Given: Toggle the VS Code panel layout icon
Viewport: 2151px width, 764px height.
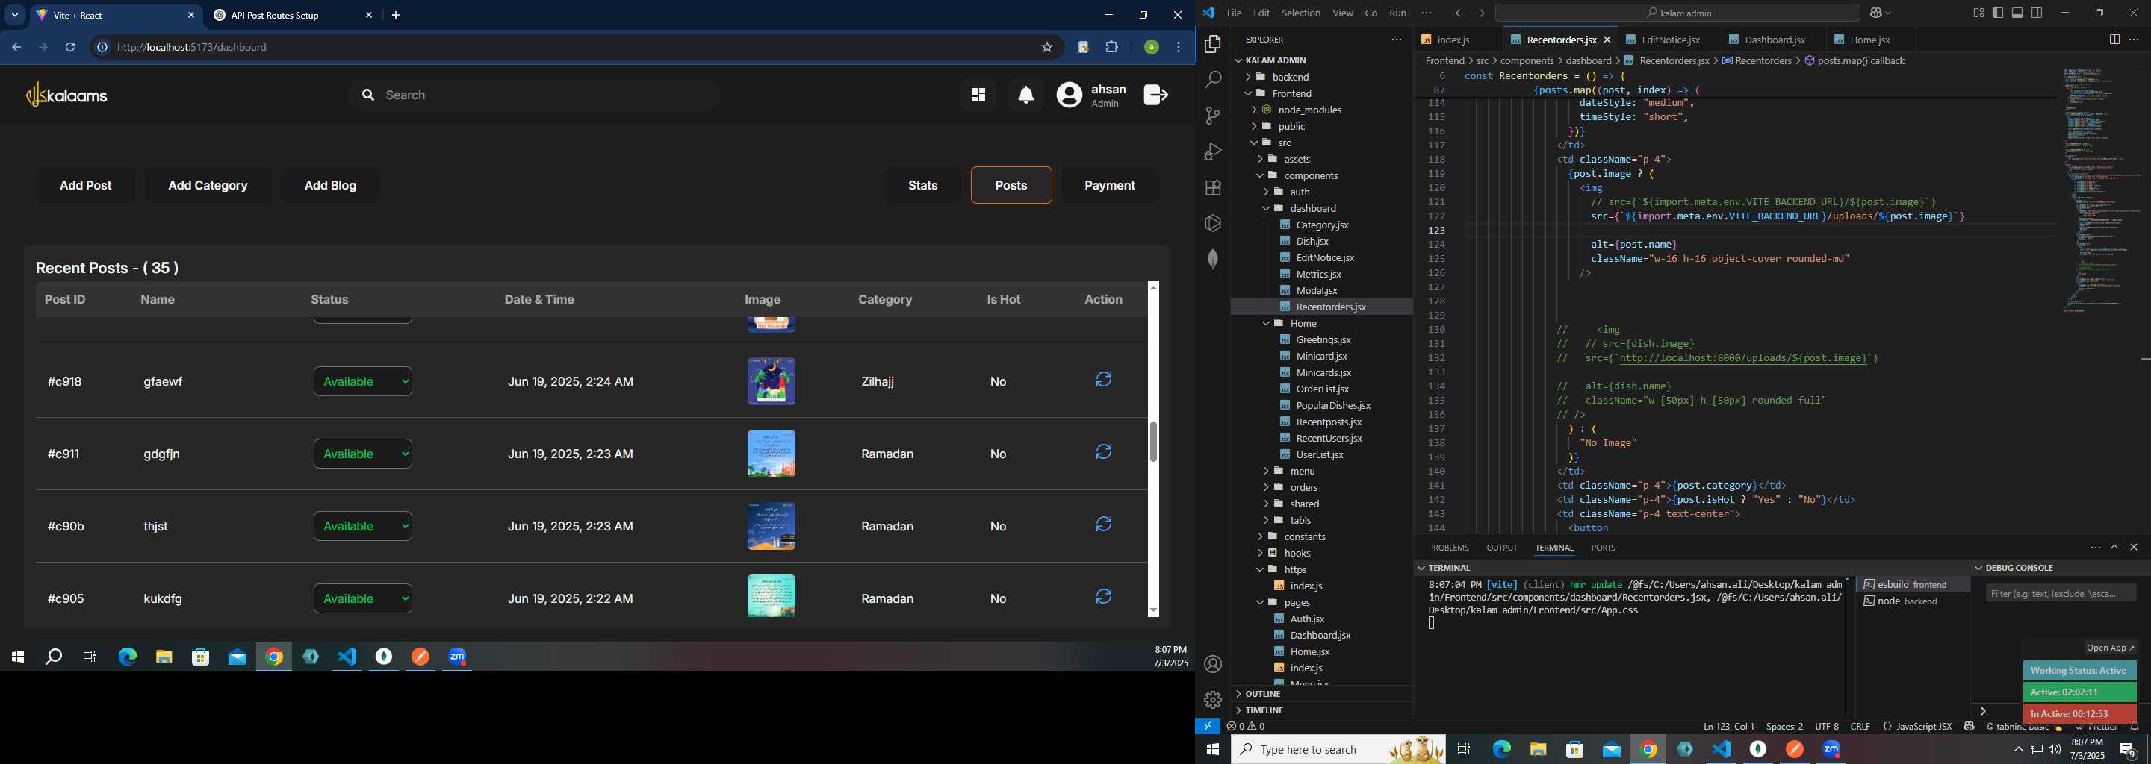Looking at the screenshot, I should pos(2017,13).
